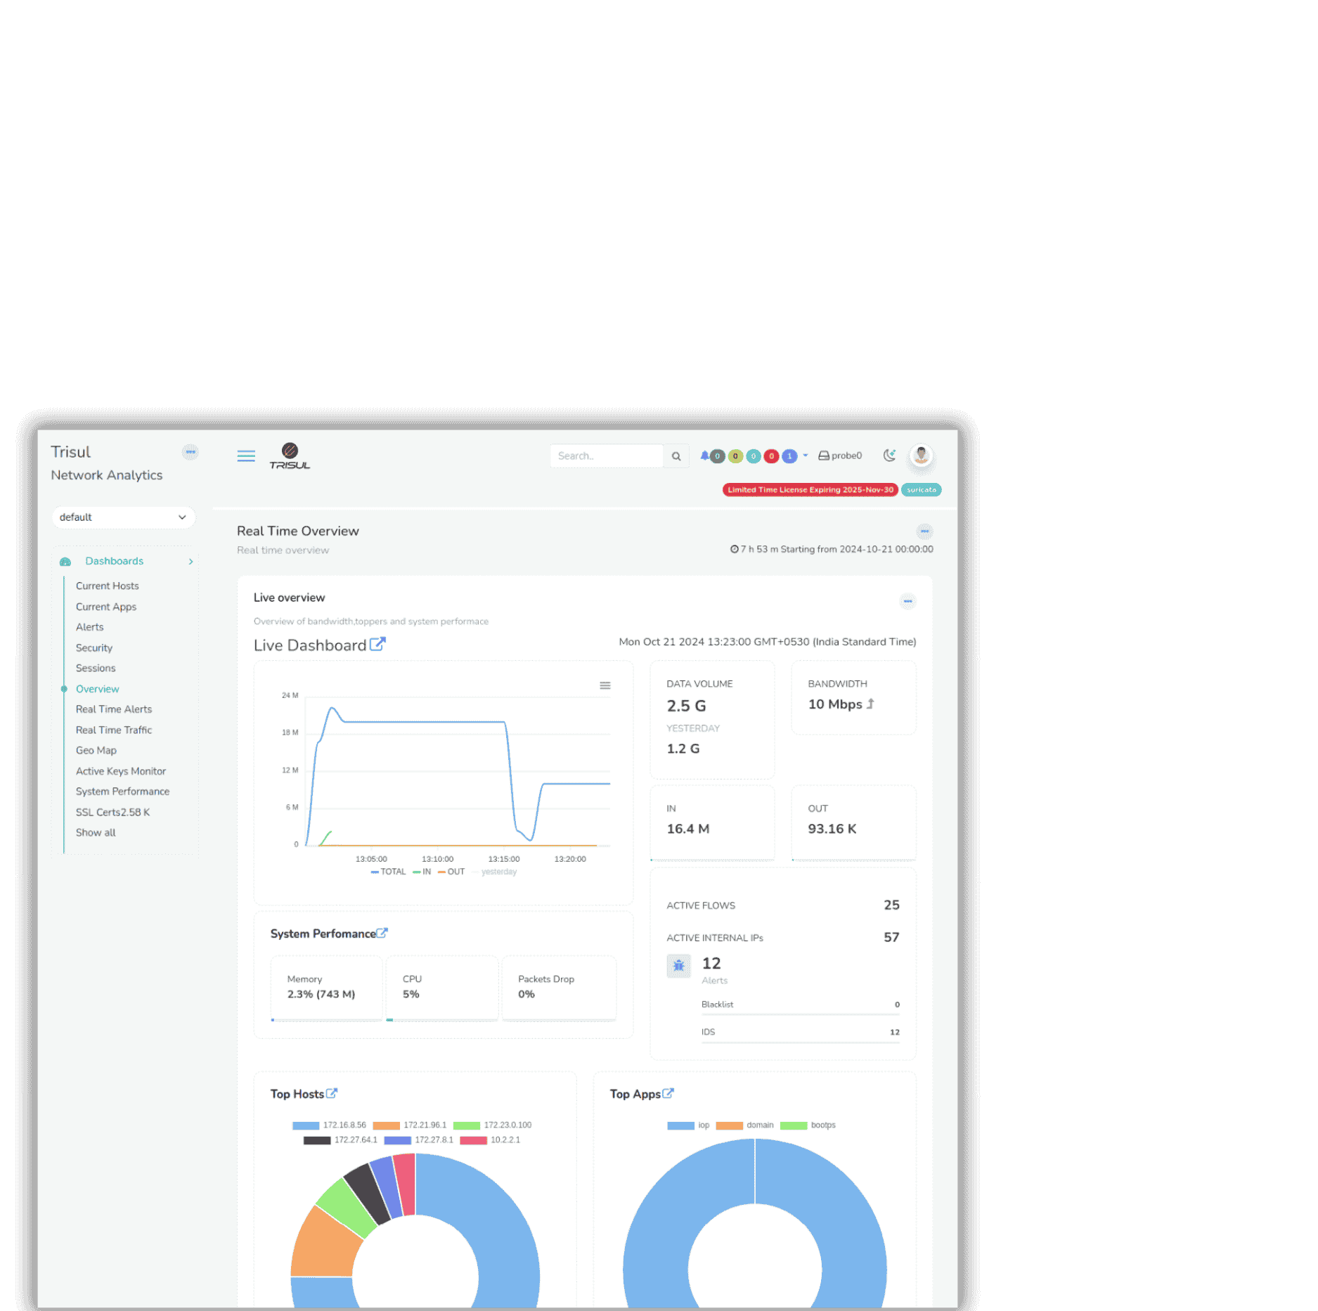Click the ACTIVE FLOWS value 25

[891, 905]
